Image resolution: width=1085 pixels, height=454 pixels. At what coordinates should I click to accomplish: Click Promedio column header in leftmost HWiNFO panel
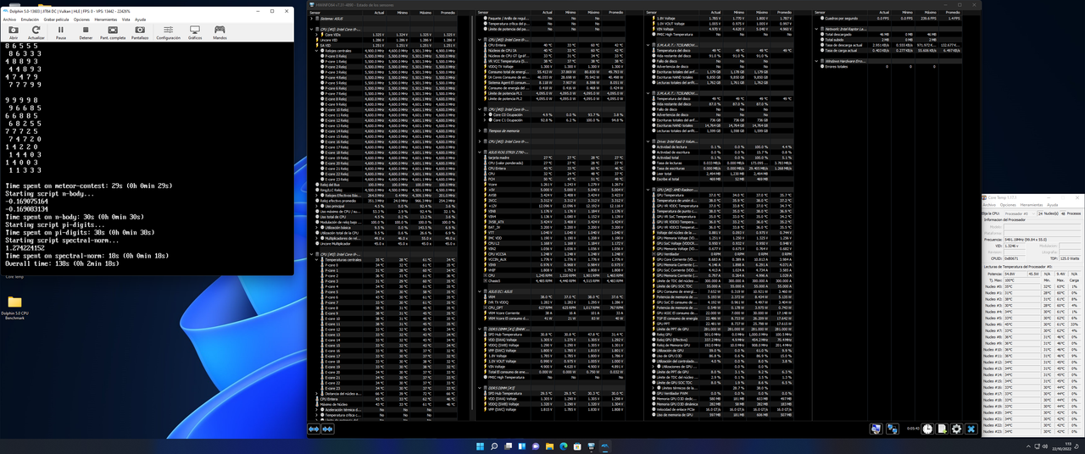pyautogui.click(x=448, y=14)
